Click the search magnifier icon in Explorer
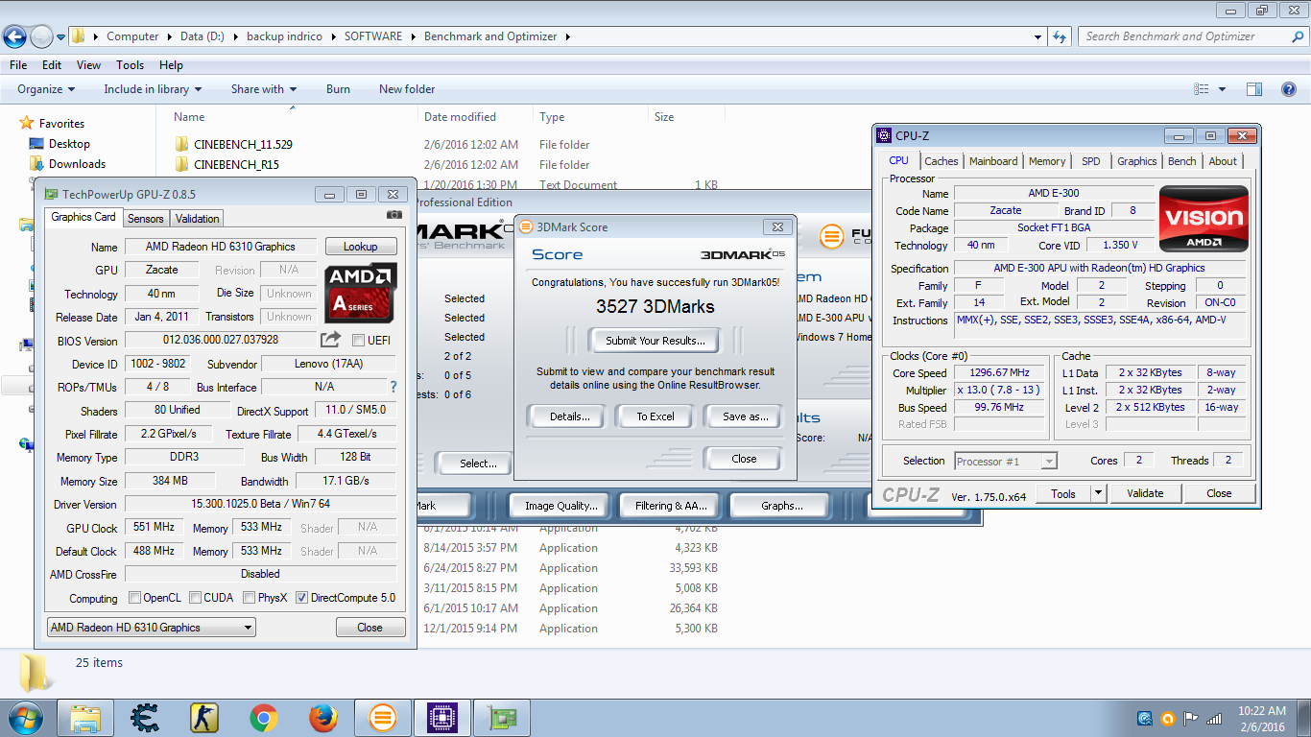This screenshot has width=1311, height=737. (x=1297, y=36)
